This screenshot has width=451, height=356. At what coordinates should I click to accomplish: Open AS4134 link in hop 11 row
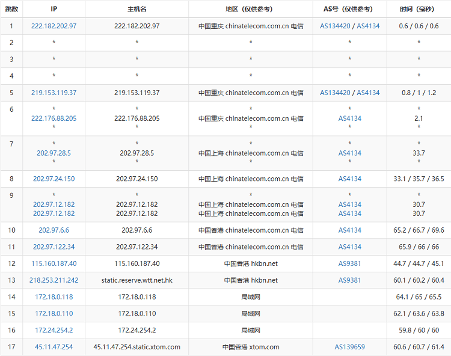click(350, 247)
